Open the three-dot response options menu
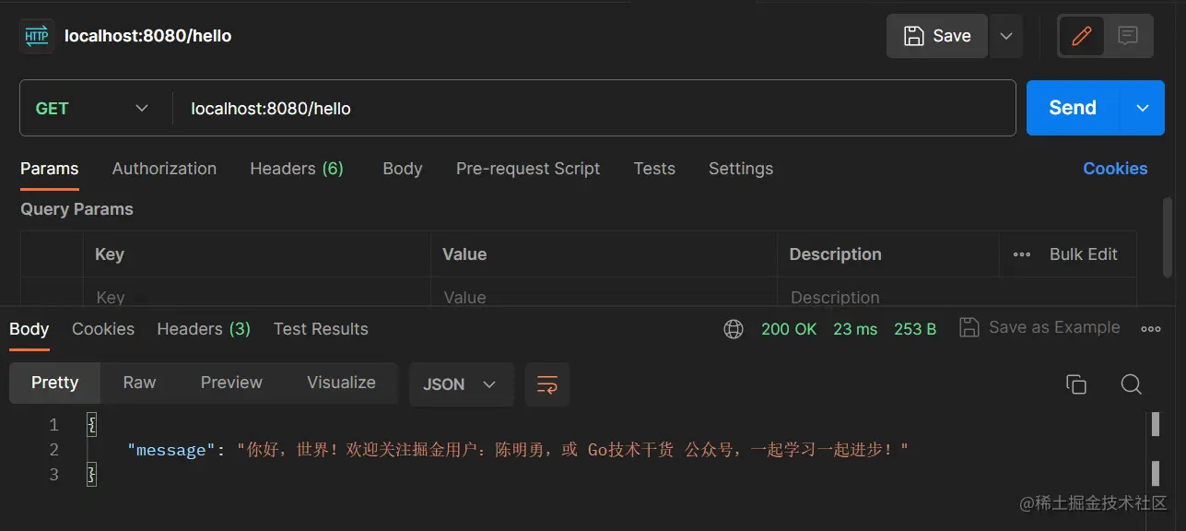The image size is (1186, 531). (x=1150, y=328)
